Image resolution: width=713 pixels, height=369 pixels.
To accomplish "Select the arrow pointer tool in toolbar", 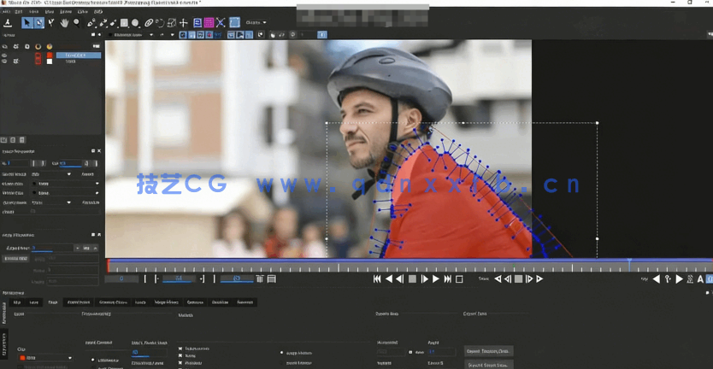I will click(x=26, y=23).
